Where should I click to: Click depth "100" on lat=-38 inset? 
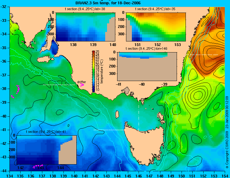[x=51, y=20]
